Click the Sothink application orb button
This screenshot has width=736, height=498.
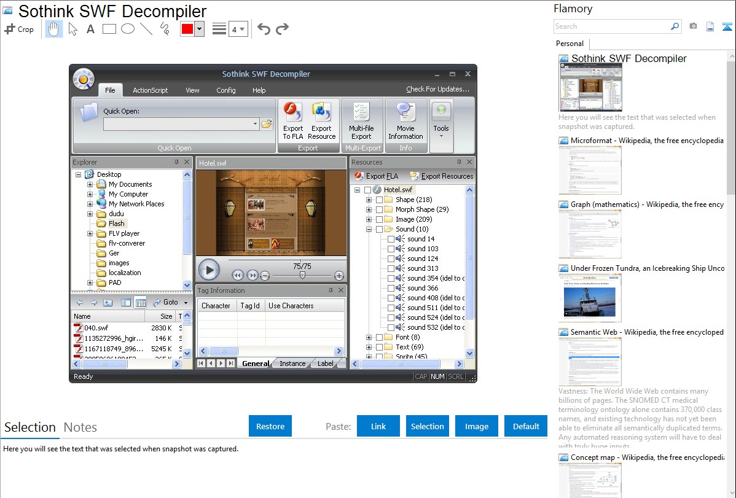tap(84, 79)
